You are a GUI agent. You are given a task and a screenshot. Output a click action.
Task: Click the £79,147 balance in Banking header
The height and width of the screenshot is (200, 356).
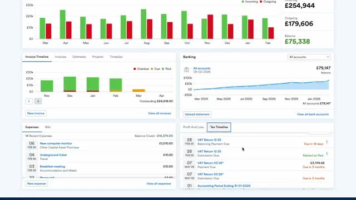323,68
